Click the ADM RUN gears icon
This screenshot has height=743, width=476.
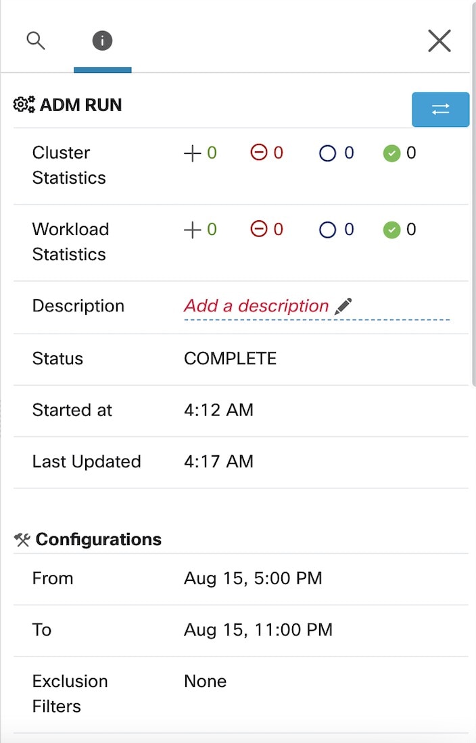click(24, 105)
